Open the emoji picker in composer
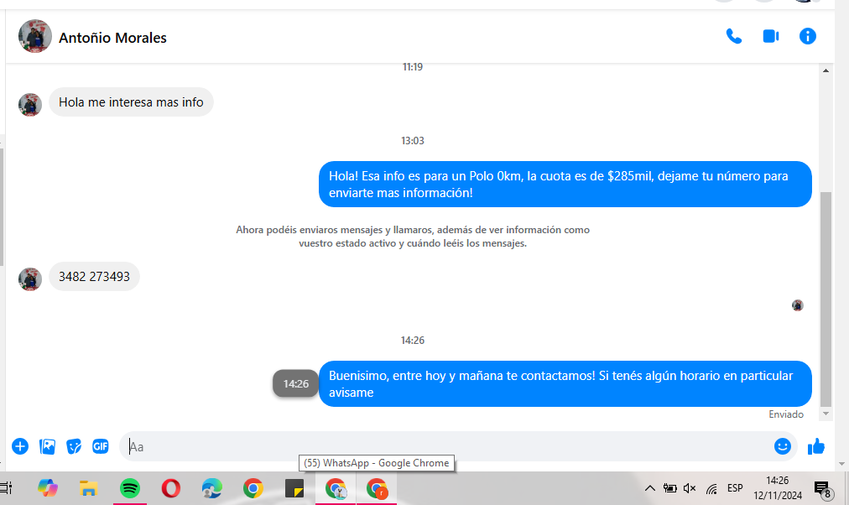The width and height of the screenshot is (849, 505). (x=783, y=446)
